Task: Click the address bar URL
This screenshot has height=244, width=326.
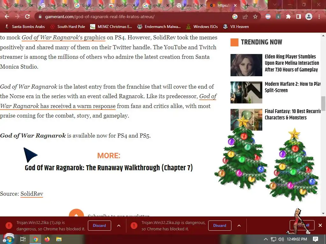Action: tap(100, 17)
